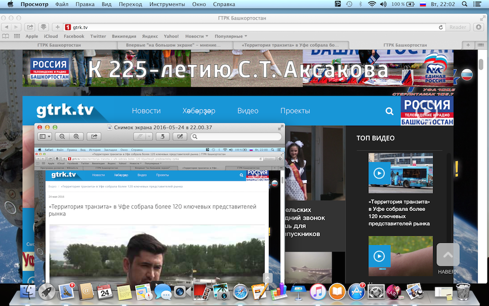Toggle the Markup toolbar in Preview
The width and height of the screenshot is (489, 306).
pyautogui.click(x=180, y=136)
